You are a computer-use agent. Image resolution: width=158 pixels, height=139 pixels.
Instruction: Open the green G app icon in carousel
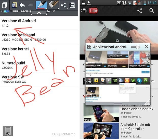146,81
